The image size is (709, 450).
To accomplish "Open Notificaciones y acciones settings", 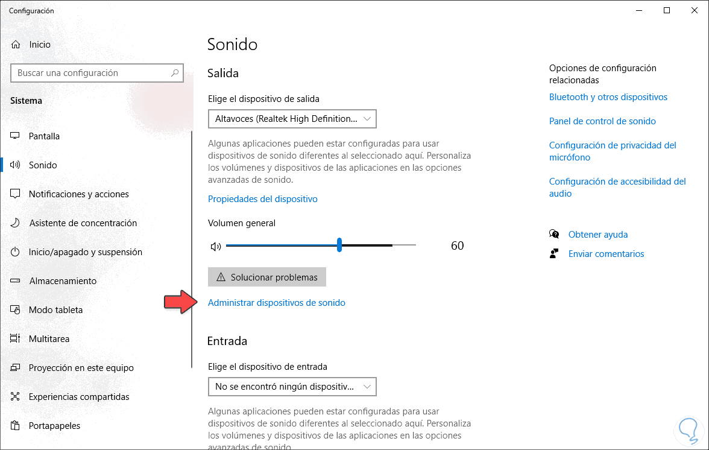I will pos(78,194).
